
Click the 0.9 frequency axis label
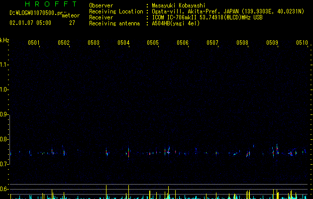tap(4, 114)
